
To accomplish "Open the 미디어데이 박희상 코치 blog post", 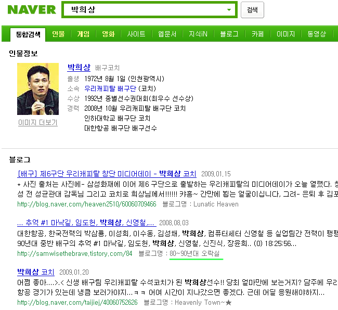I will tap(107, 174).
